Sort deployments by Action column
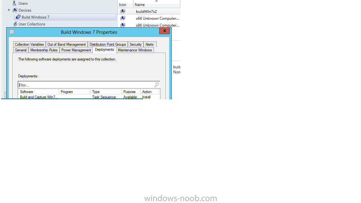 (150, 92)
